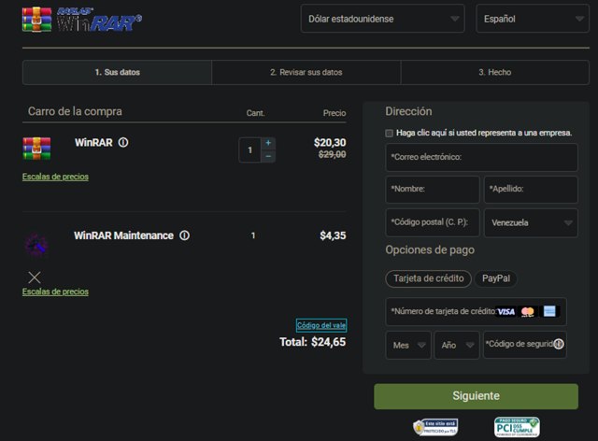This screenshot has height=441, width=598.
Task: Select step 1. Sus datos
Action: (117, 72)
